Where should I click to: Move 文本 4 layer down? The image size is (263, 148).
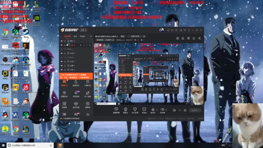click(87, 45)
